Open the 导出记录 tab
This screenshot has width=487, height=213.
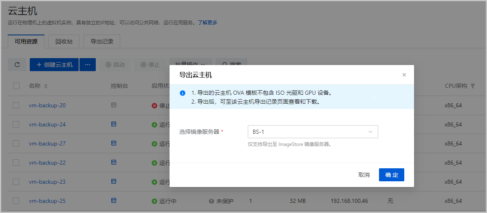pyautogui.click(x=102, y=41)
